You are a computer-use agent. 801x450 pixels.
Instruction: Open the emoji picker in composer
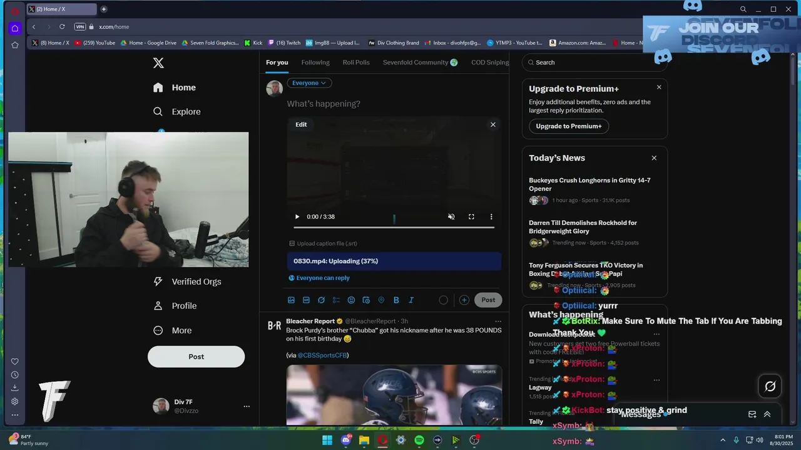click(x=351, y=300)
